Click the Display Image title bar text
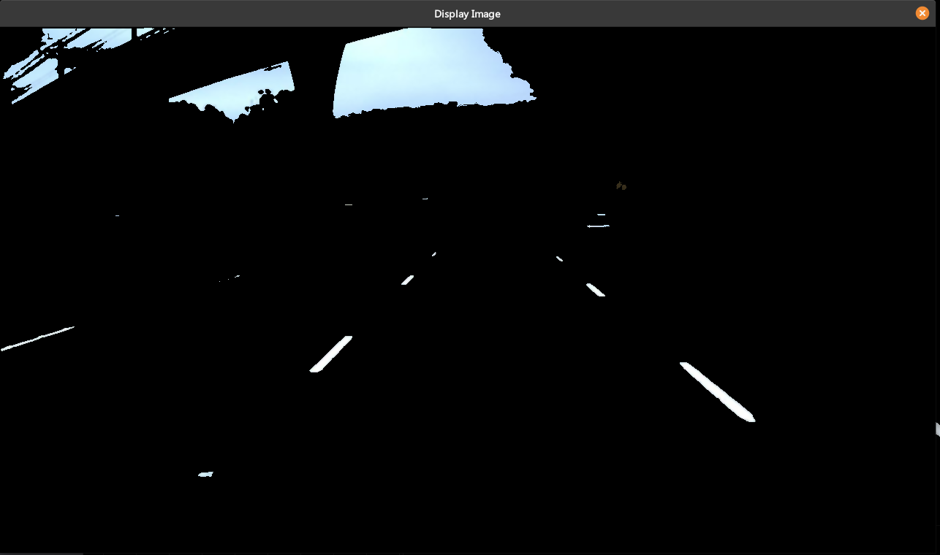 (467, 14)
